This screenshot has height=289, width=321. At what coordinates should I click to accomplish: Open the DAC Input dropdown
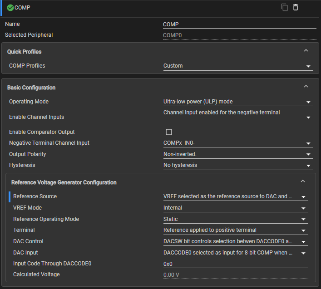pos(236,253)
